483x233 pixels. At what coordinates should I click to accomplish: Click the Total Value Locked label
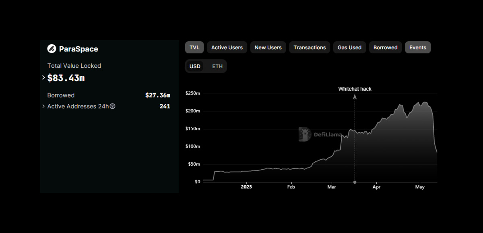[x=74, y=66]
